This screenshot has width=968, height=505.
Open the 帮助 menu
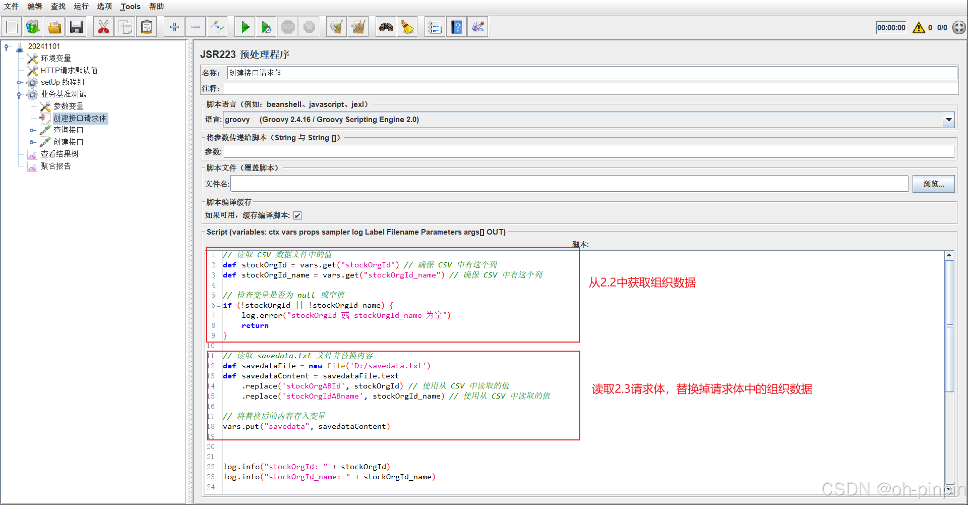(x=156, y=7)
